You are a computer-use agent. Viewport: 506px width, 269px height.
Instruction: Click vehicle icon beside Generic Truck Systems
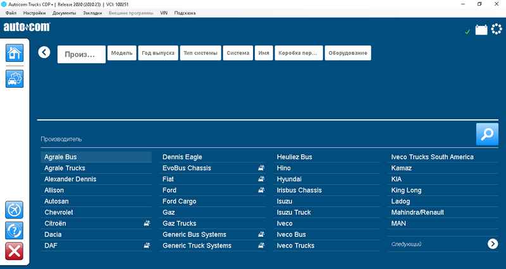261,245
